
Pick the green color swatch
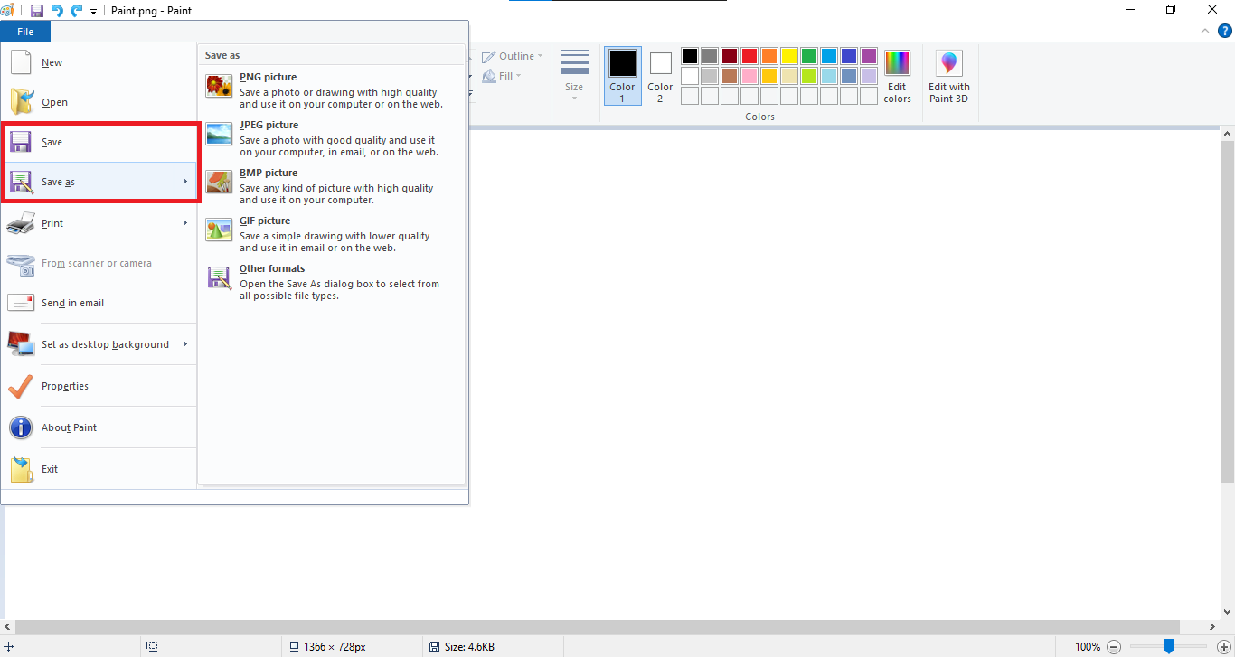coord(809,56)
